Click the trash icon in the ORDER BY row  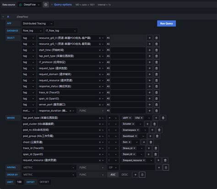pos(142,175)
